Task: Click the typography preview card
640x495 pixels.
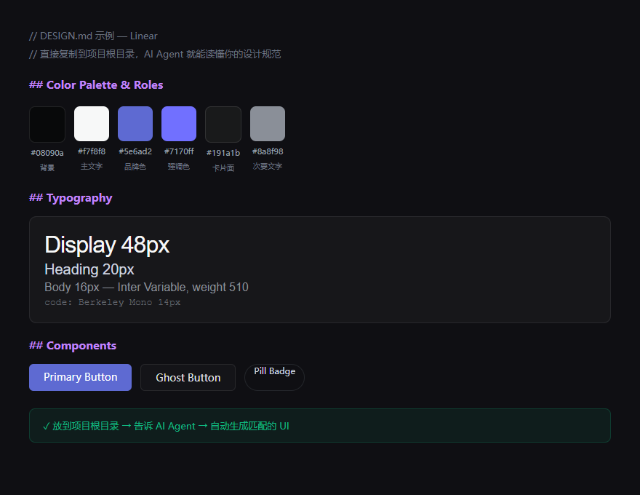Action: tap(320, 269)
